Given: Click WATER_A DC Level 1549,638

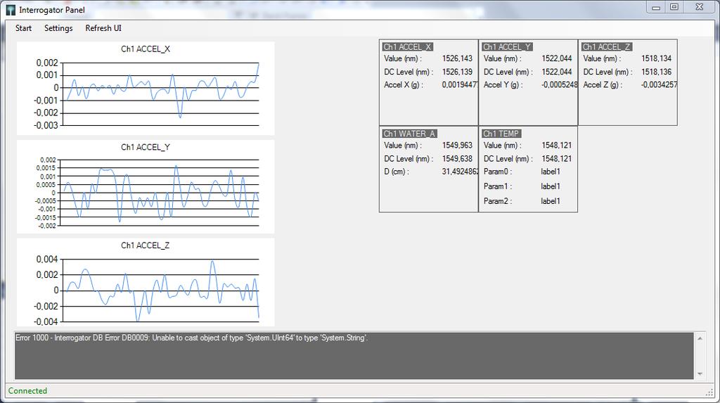Looking at the screenshot, I should click(x=457, y=158).
